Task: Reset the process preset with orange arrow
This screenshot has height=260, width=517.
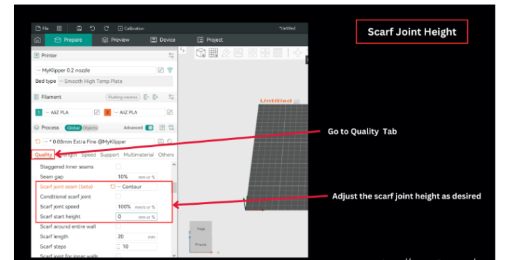Action: (x=38, y=141)
